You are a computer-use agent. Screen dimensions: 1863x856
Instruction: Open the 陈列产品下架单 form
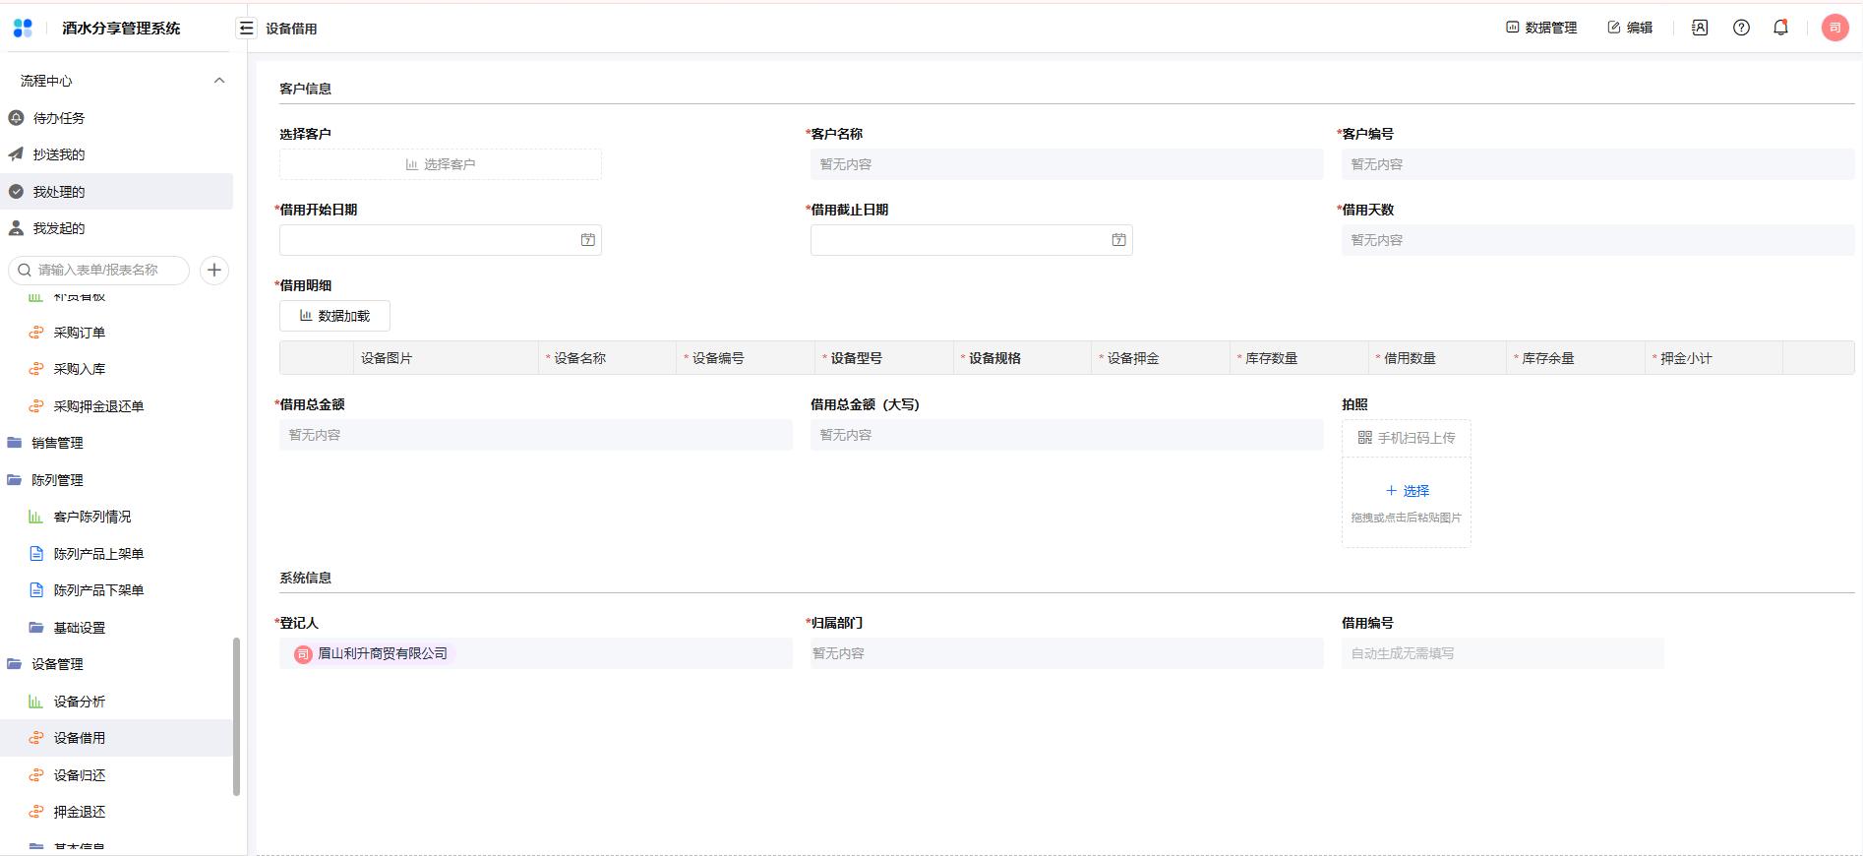(116, 590)
